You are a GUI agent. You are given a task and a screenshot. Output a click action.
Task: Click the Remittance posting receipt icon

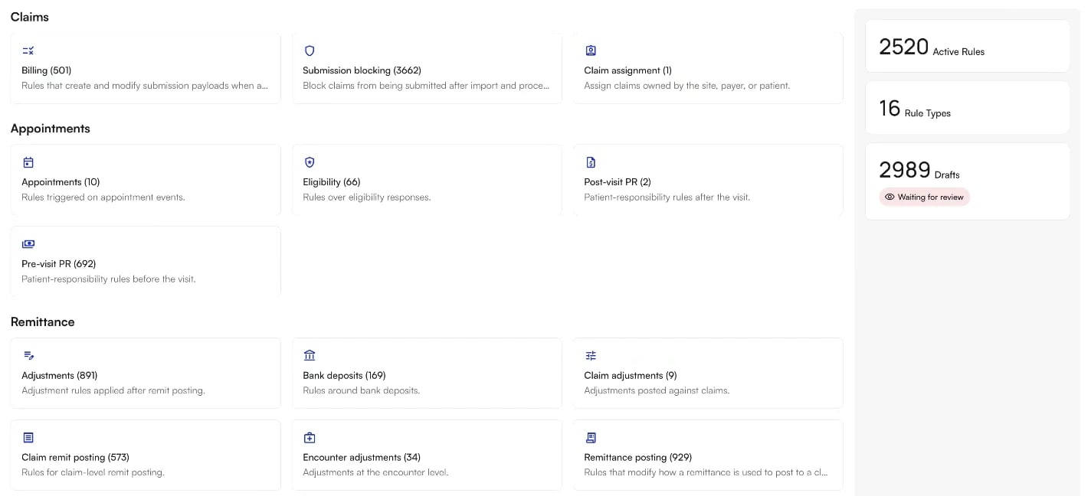coord(591,438)
